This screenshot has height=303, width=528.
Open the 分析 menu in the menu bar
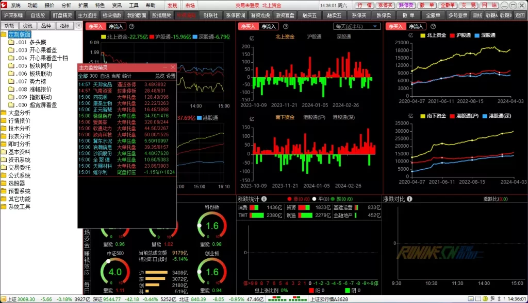pos(66,5)
